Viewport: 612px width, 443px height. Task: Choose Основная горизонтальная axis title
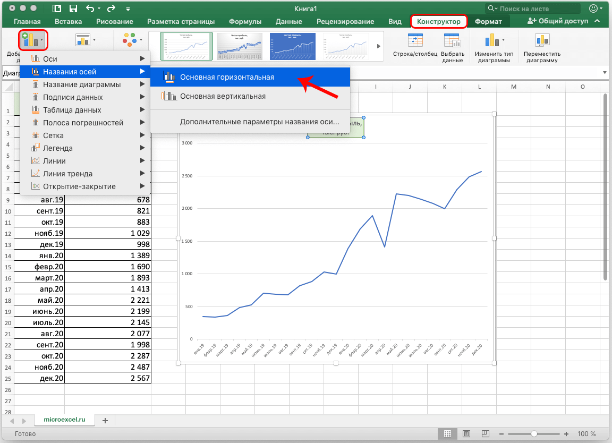click(x=250, y=77)
